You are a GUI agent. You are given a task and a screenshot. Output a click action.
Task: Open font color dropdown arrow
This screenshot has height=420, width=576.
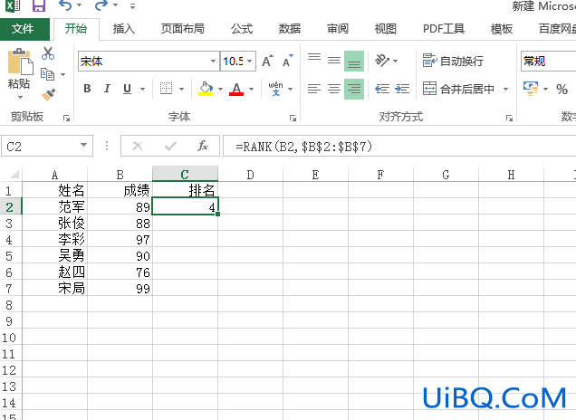pyautogui.click(x=251, y=89)
